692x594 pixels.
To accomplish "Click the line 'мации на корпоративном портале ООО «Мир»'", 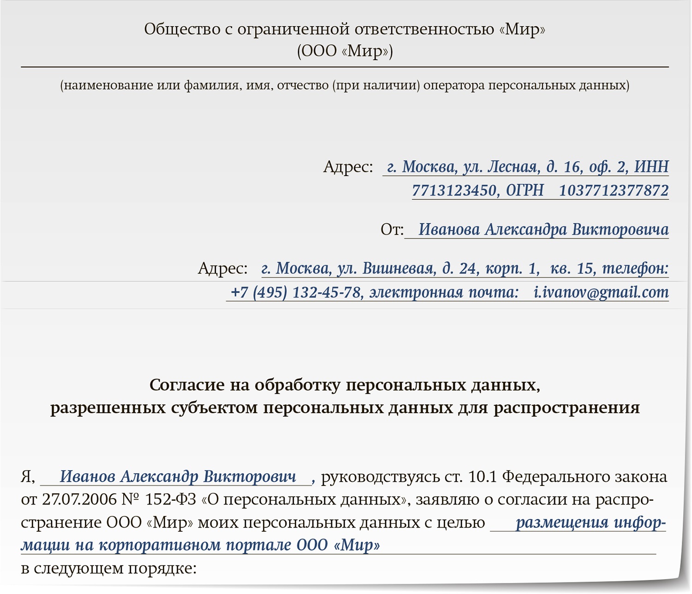I will click(201, 545).
